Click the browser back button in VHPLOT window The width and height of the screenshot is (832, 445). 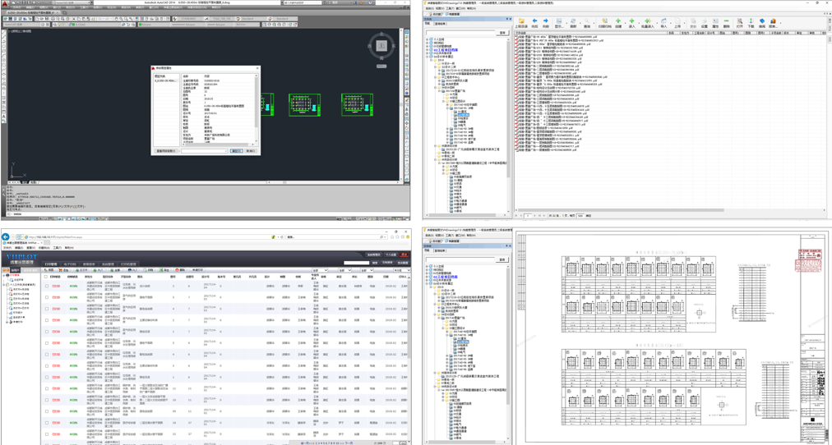[x=6, y=237]
